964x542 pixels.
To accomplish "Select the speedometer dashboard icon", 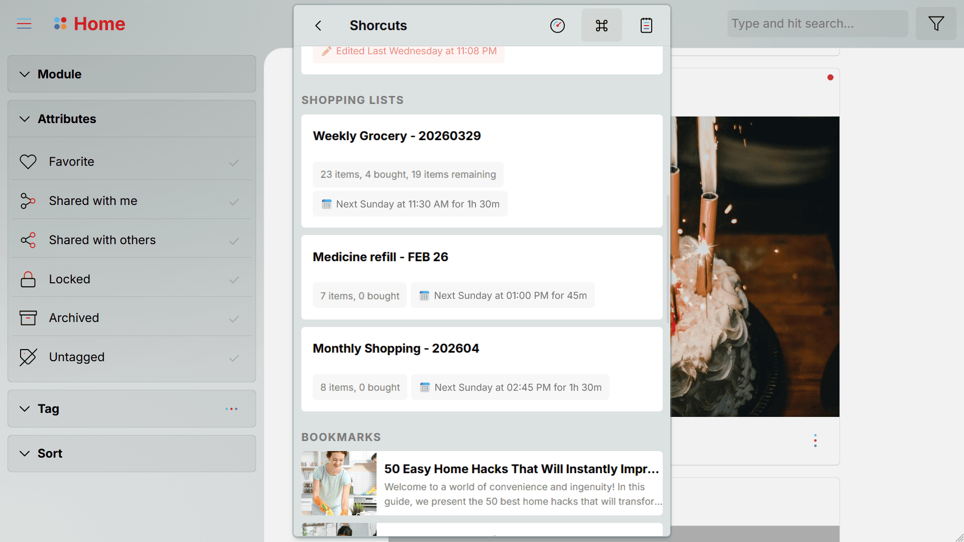I will click(557, 25).
